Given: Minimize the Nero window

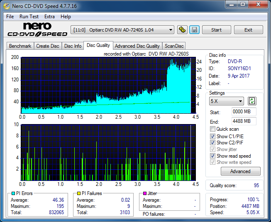Looking at the screenshot, I should (232, 5).
